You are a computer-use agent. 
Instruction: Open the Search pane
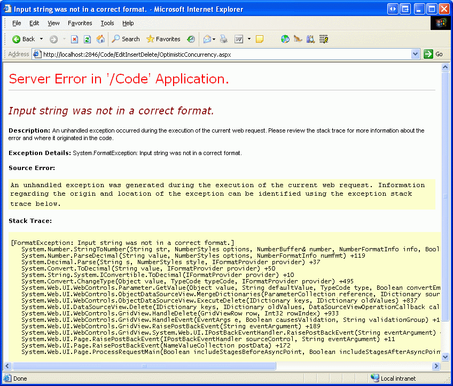tap(126, 39)
